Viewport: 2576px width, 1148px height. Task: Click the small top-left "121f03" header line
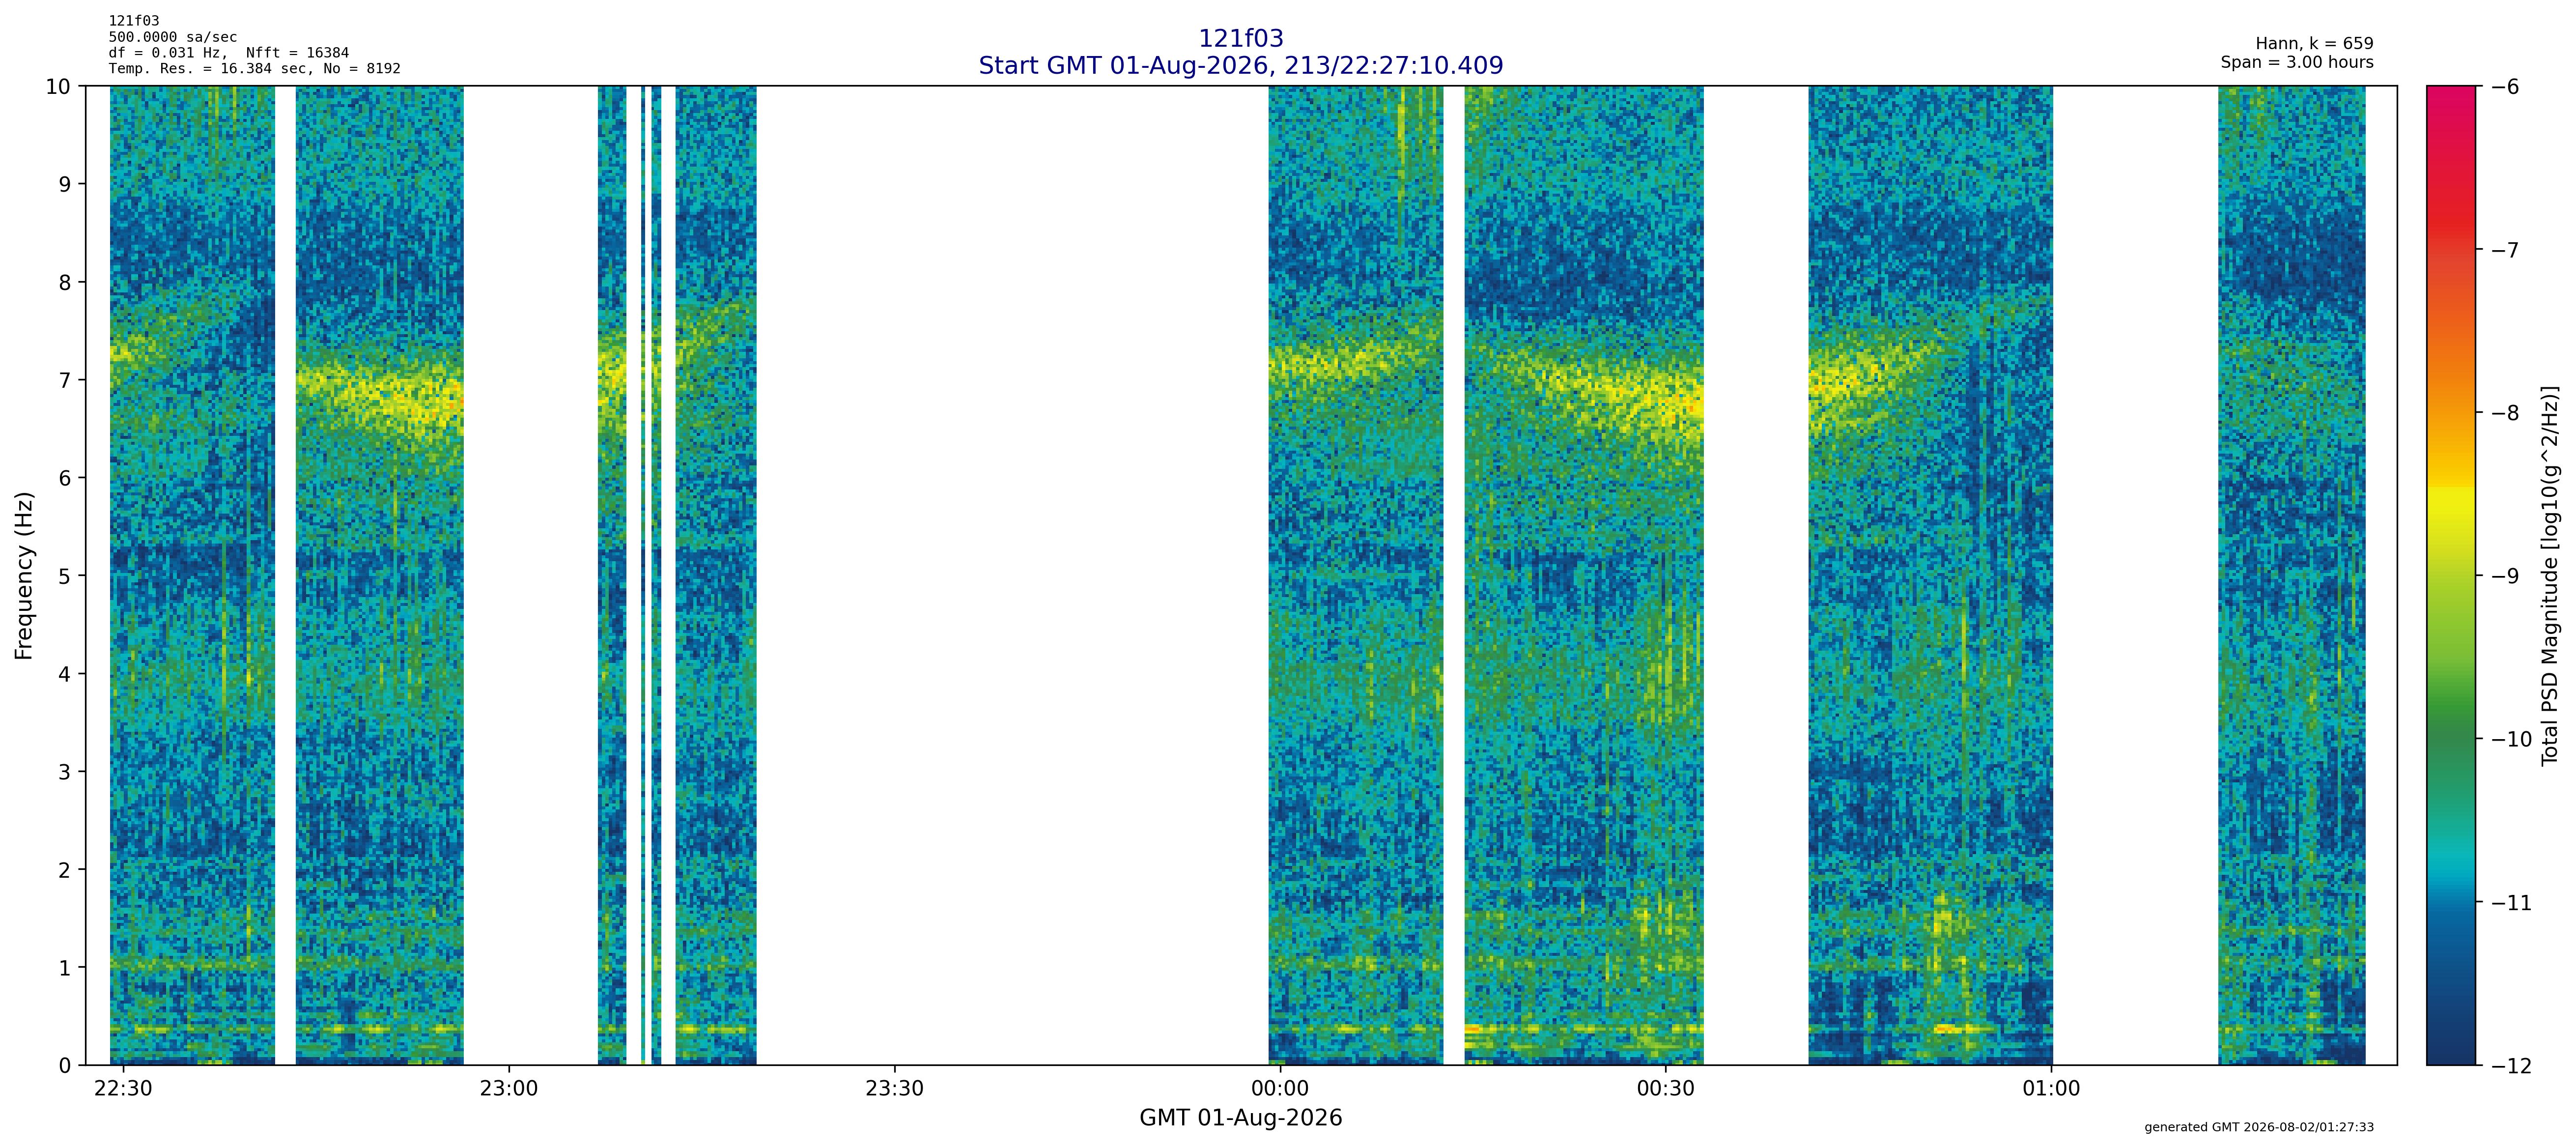click(134, 21)
